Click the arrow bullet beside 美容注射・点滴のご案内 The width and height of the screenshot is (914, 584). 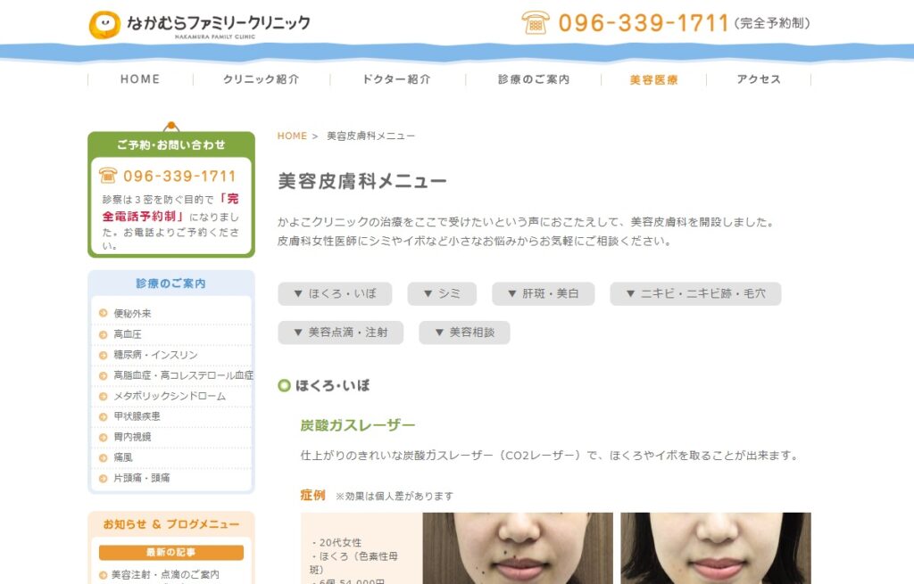[x=104, y=575]
